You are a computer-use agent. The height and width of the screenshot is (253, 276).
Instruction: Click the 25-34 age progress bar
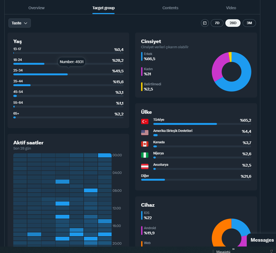[x=68, y=74]
